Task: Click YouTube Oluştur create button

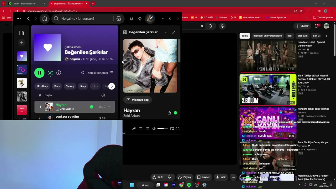Action: point(302,26)
